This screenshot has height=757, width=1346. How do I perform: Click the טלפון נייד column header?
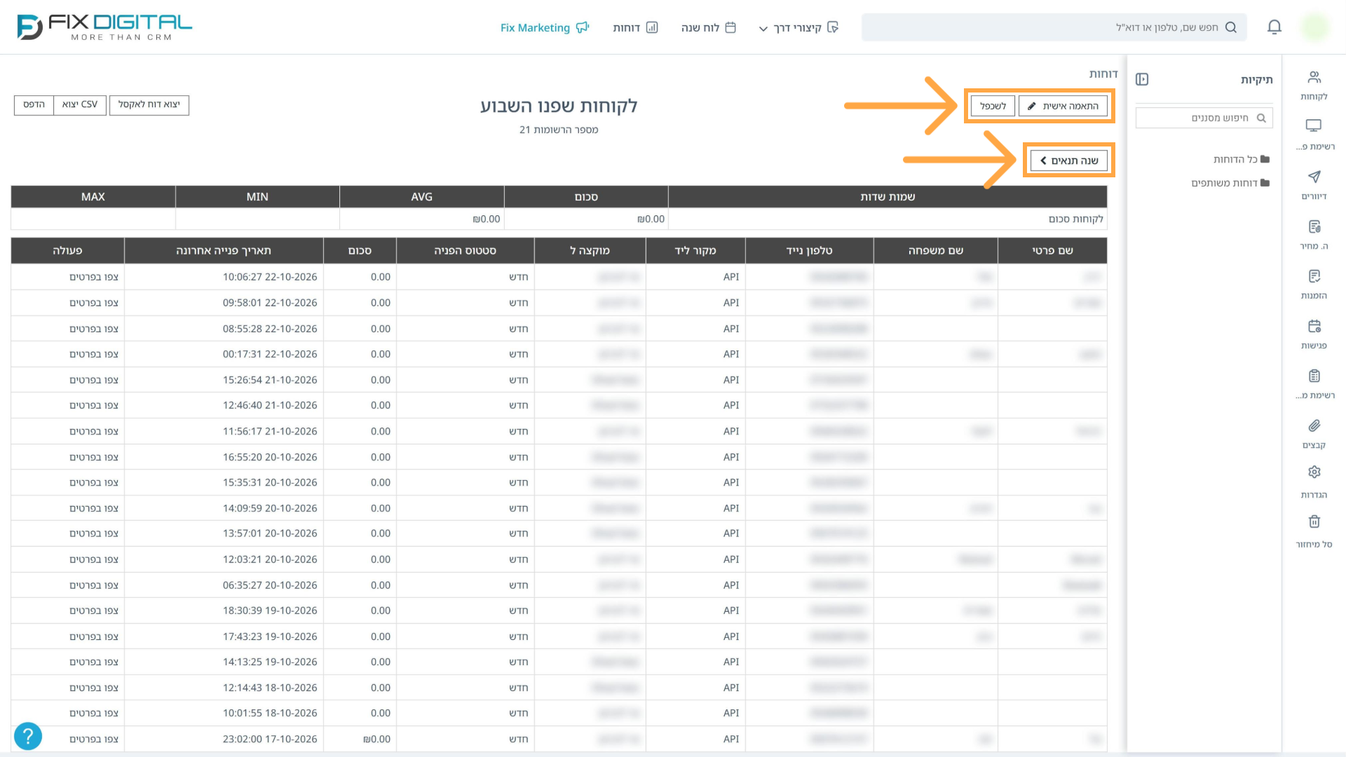pyautogui.click(x=809, y=250)
